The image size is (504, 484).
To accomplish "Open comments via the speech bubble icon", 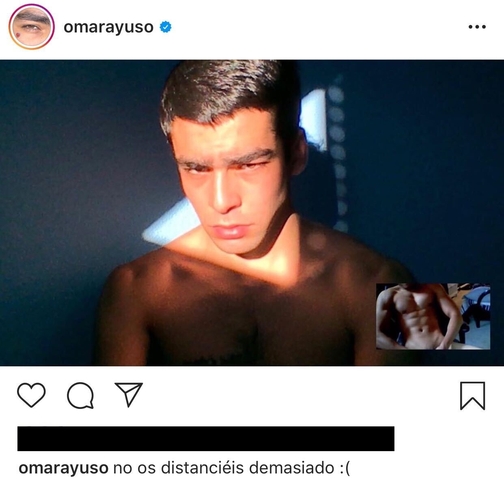I will click(x=80, y=395).
